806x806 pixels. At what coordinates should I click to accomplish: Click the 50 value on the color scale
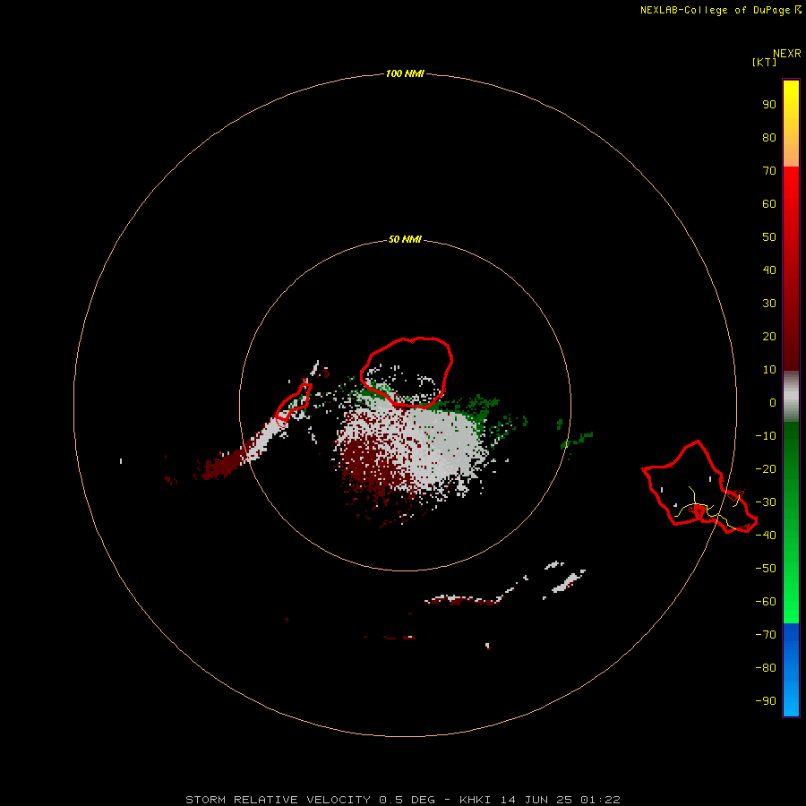(769, 237)
